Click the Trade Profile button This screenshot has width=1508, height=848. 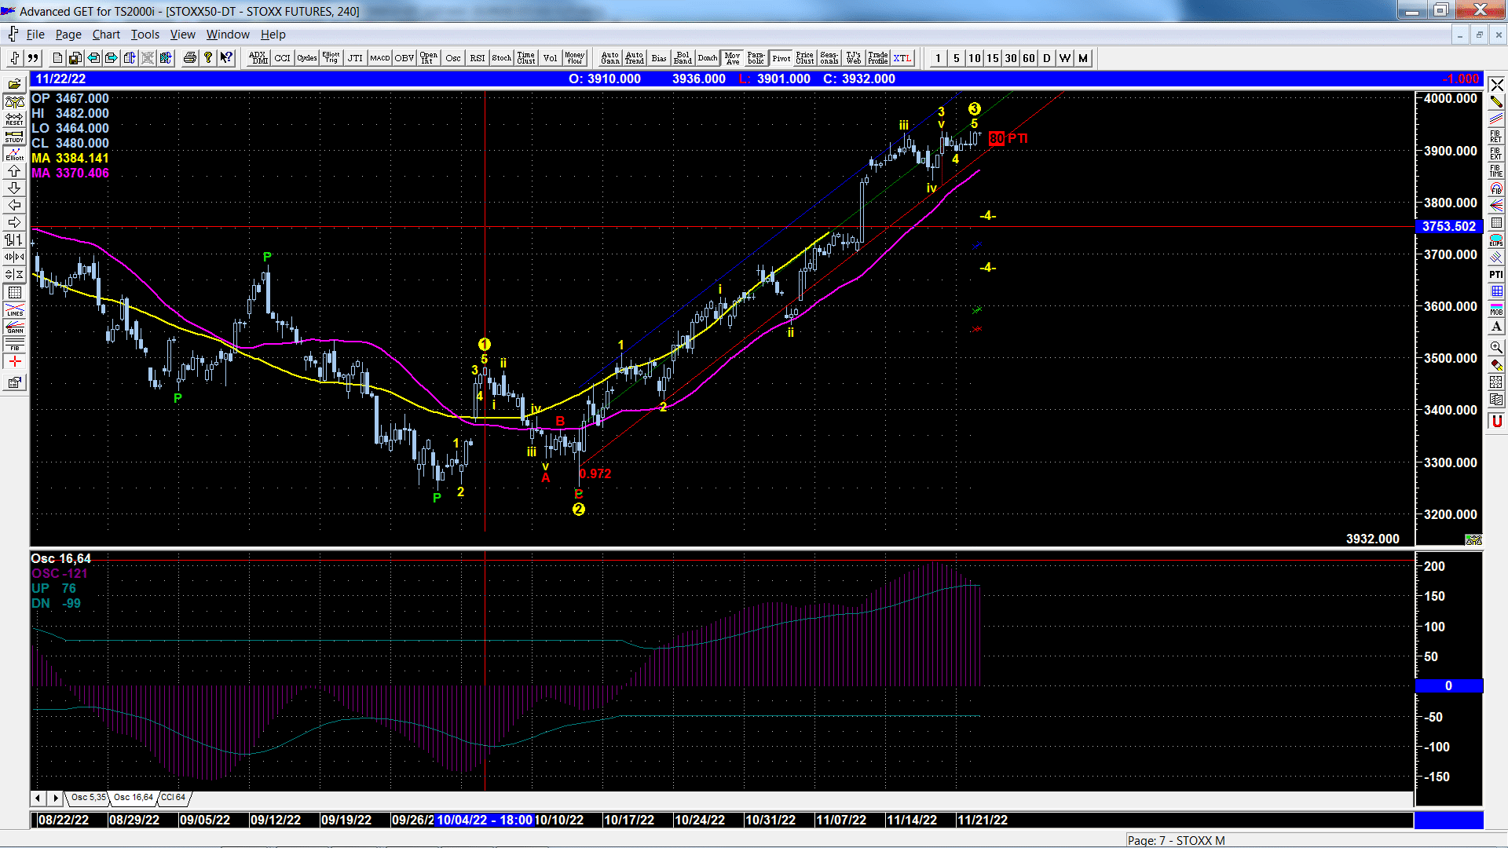click(877, 58)
